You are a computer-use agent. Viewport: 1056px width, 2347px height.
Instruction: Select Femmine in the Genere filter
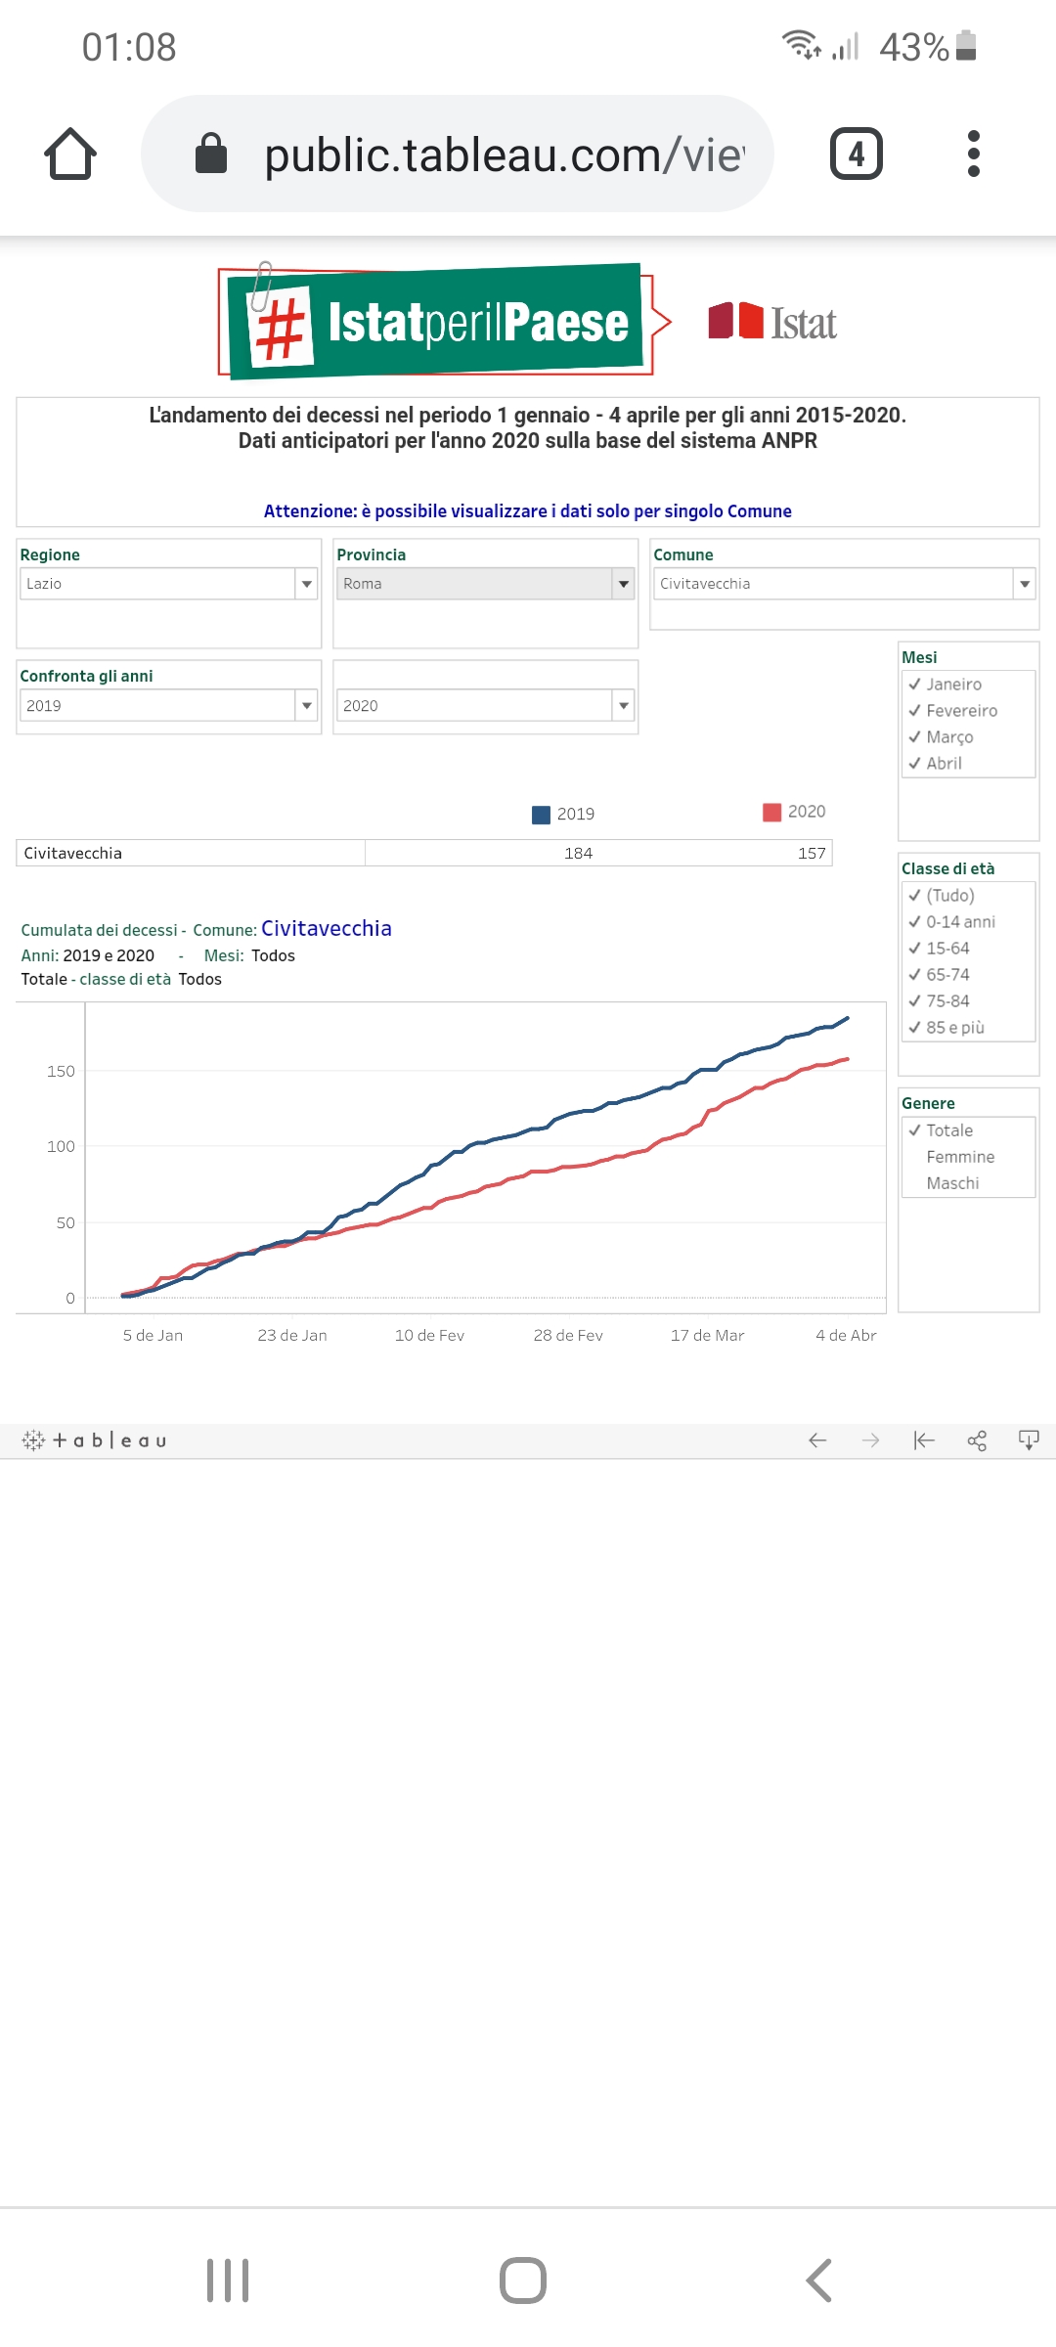[x=959, y=1157]
